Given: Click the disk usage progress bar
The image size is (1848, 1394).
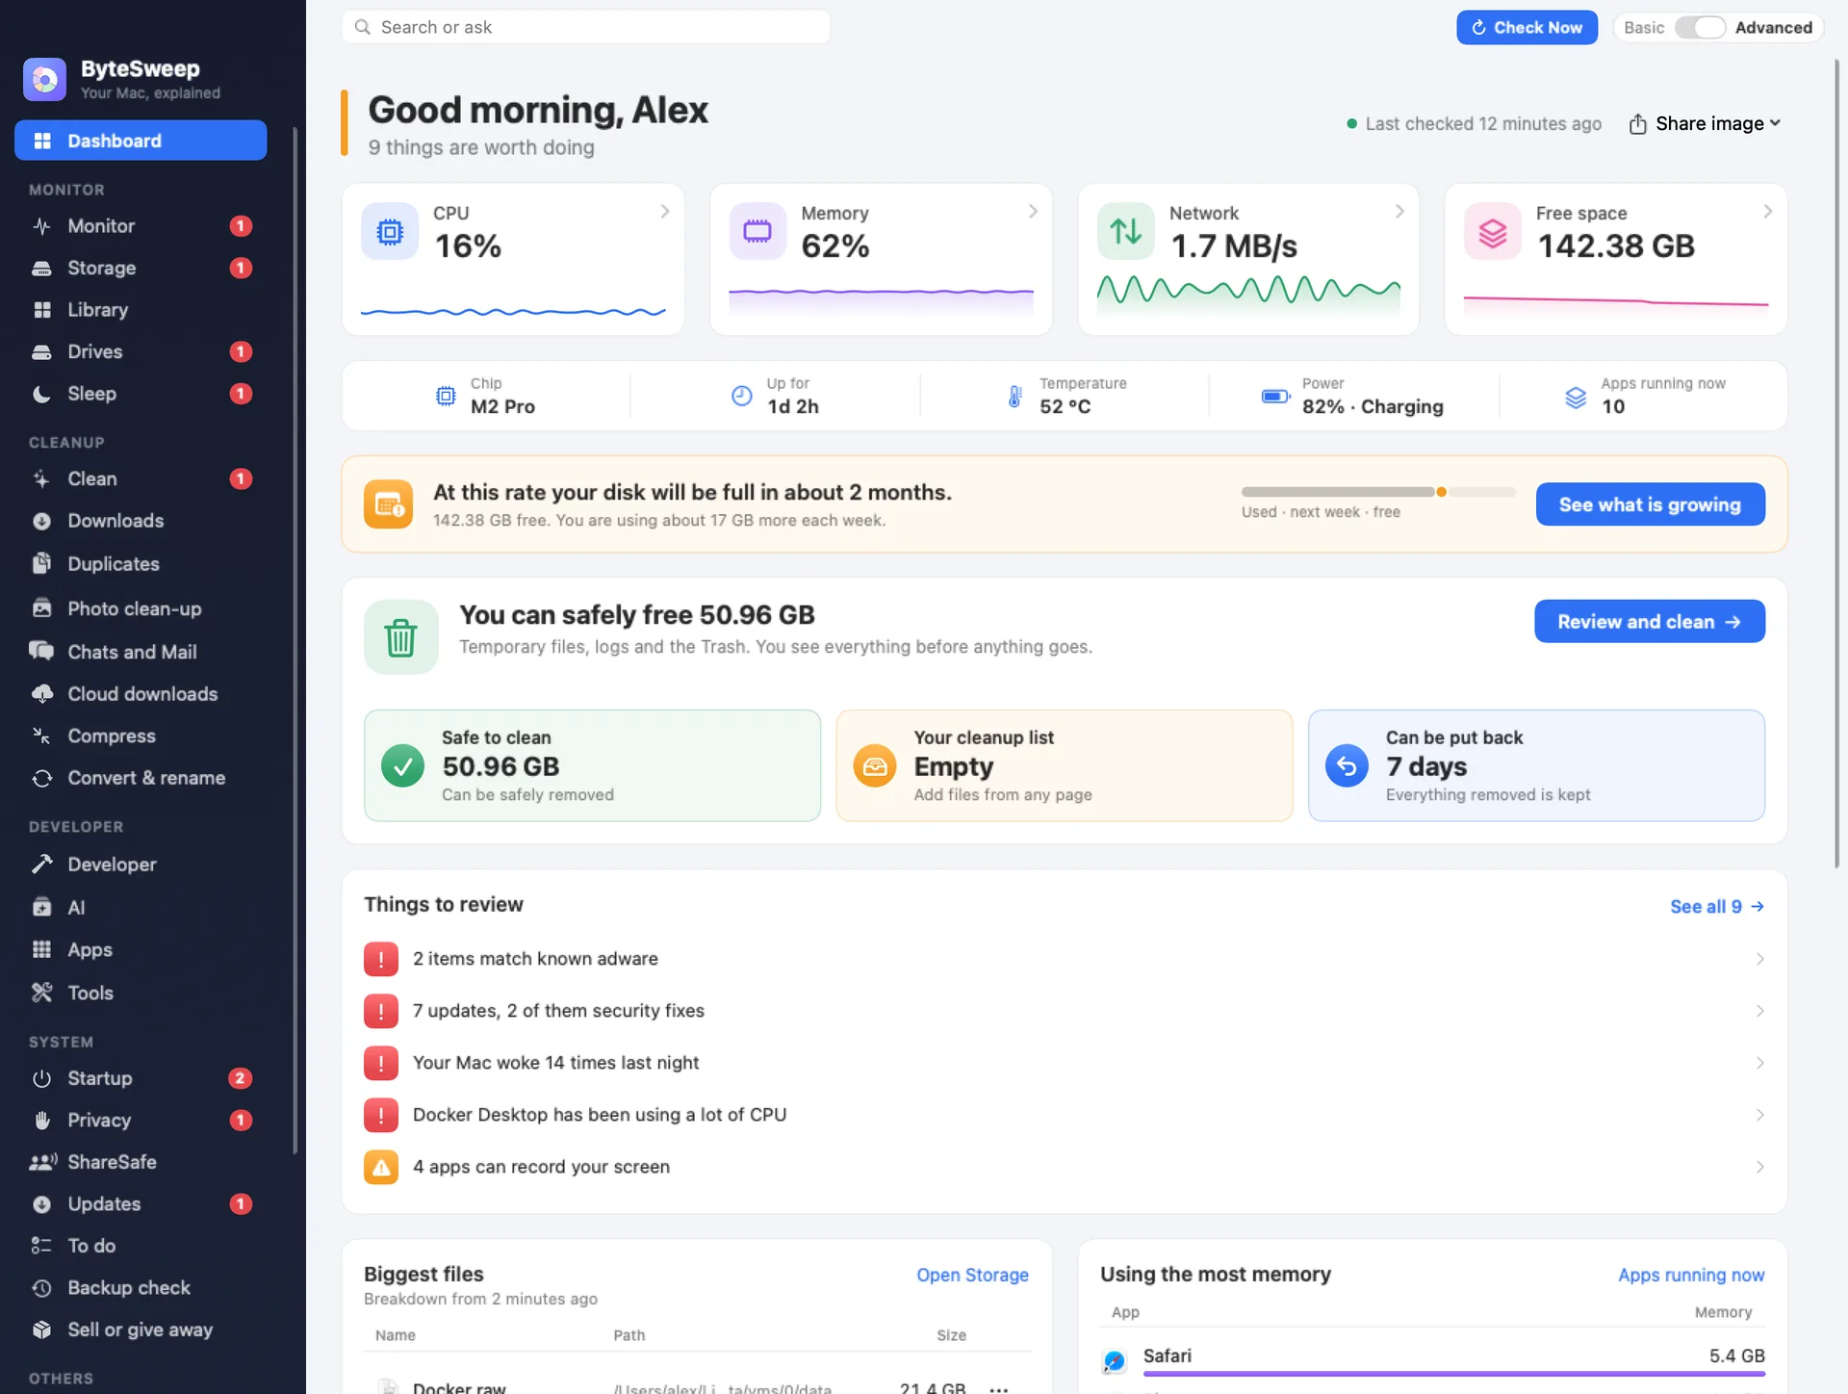Looking at the screenshot, I should click(1377, 492).
